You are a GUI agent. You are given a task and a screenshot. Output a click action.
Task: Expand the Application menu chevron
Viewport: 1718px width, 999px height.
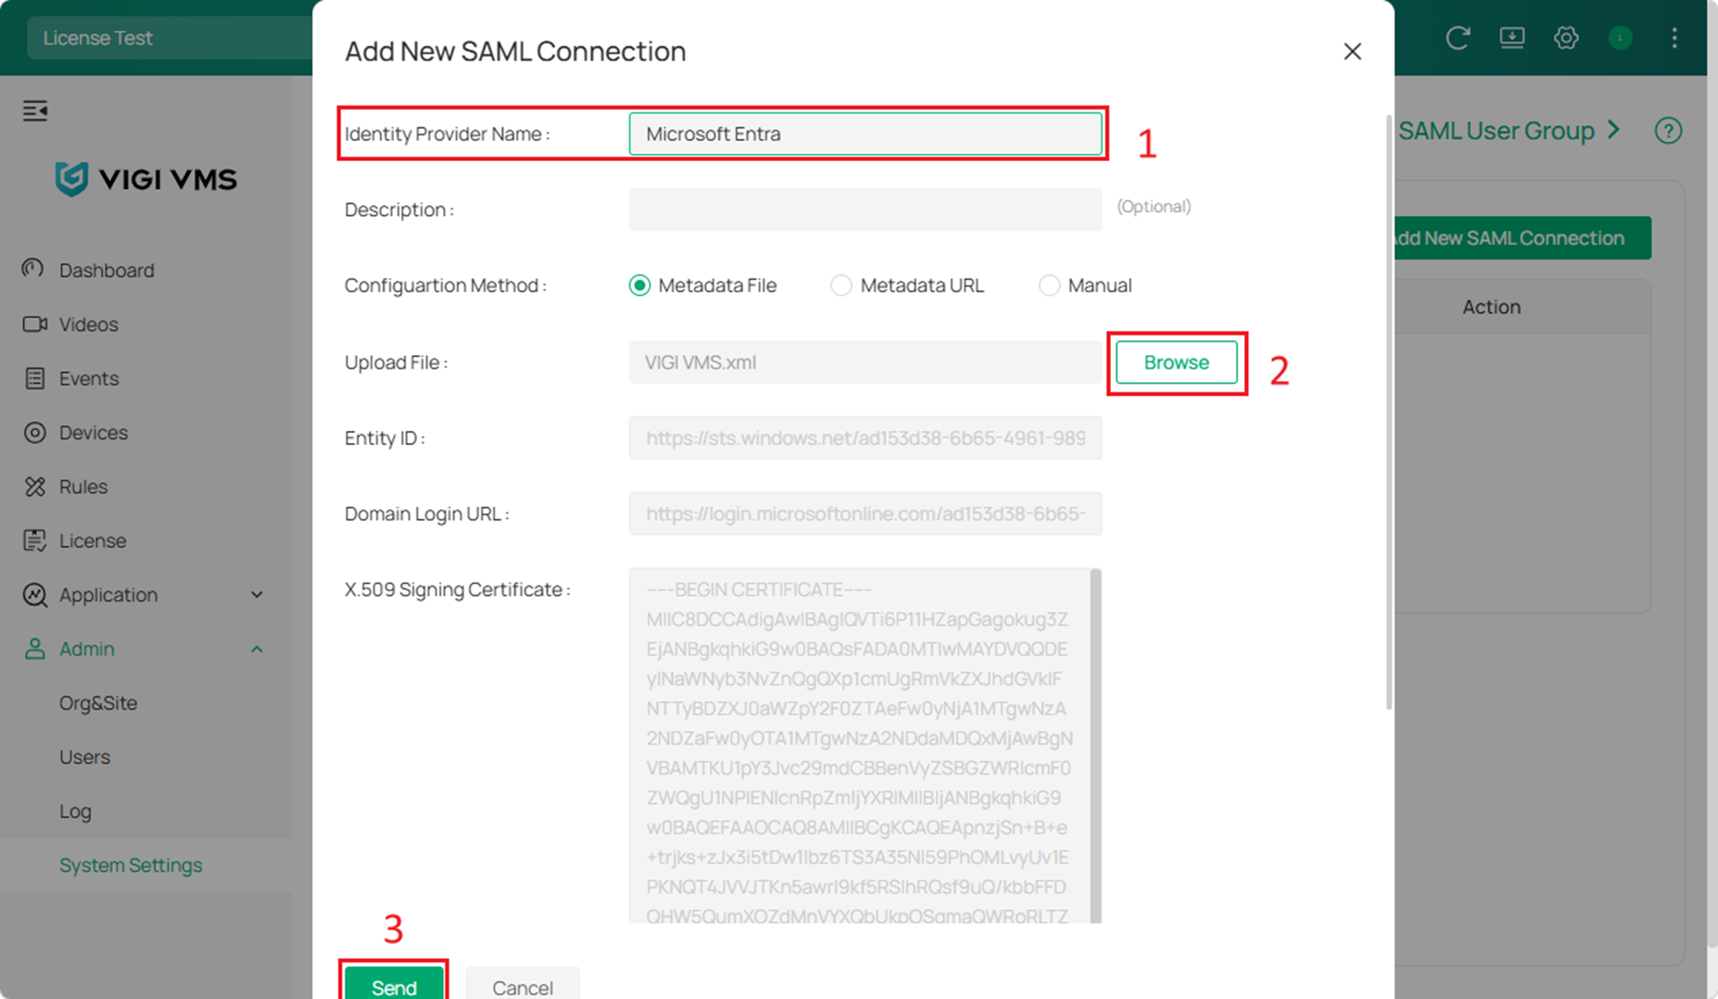pos(256,595)
